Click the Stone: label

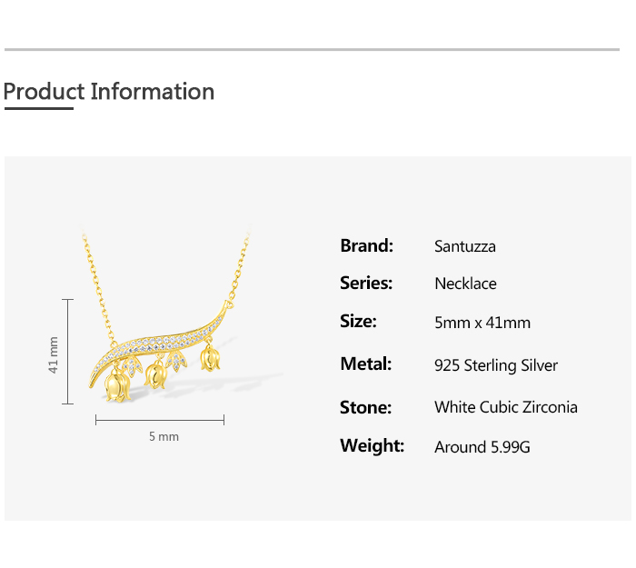365,406
